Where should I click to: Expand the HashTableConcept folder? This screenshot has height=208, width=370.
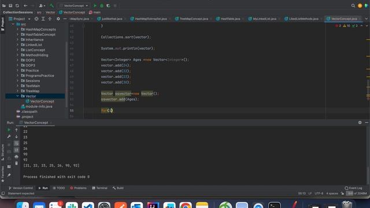coord(17,35)
